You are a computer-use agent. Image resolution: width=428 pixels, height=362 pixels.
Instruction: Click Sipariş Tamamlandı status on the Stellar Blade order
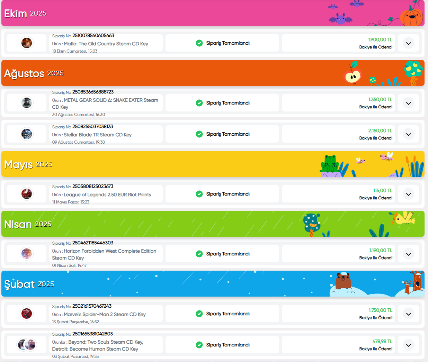click(228, 134)
